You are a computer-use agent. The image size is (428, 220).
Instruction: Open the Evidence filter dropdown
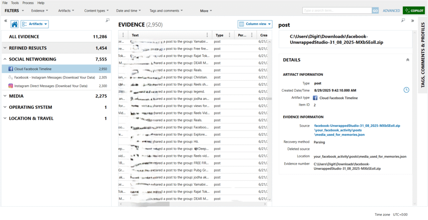[x=40, y=10]
